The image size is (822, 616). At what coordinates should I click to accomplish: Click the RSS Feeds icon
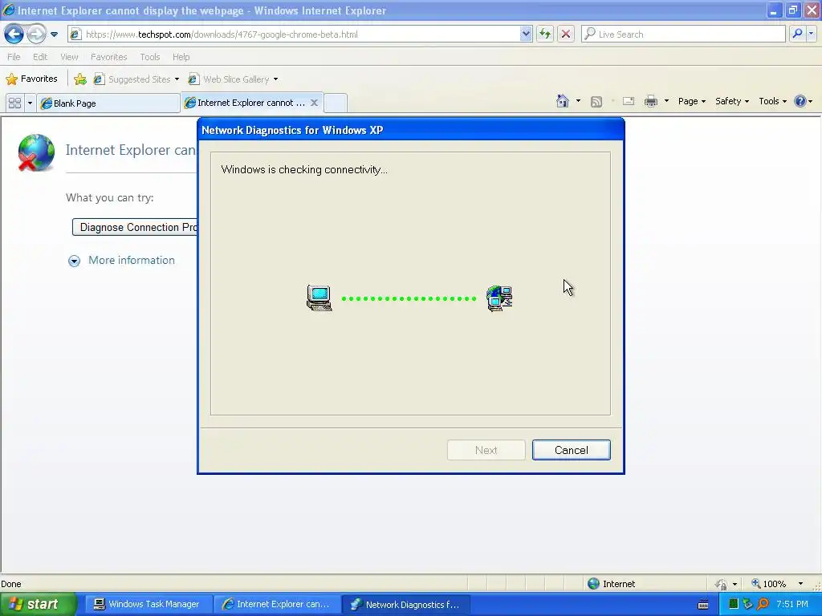pos(596,102)
